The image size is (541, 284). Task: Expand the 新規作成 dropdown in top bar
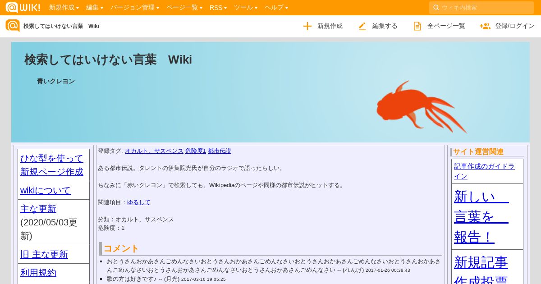(x=64, y=8)
